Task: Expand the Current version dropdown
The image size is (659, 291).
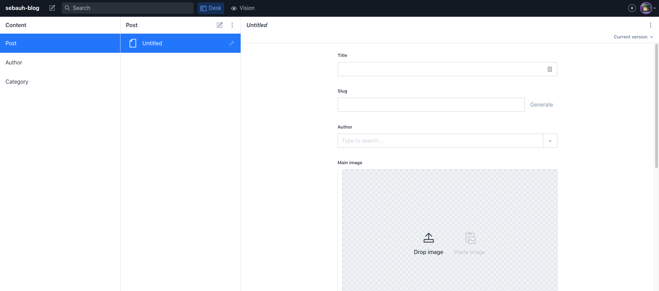Action: (x=633, y=37)
